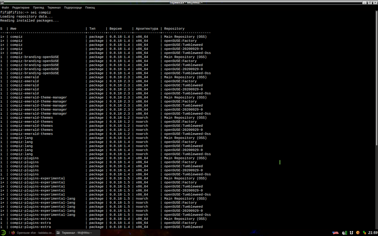Viewport: 378px width, 236px height.
Task: Close the terminal window
Action: (x=375, y=2)
